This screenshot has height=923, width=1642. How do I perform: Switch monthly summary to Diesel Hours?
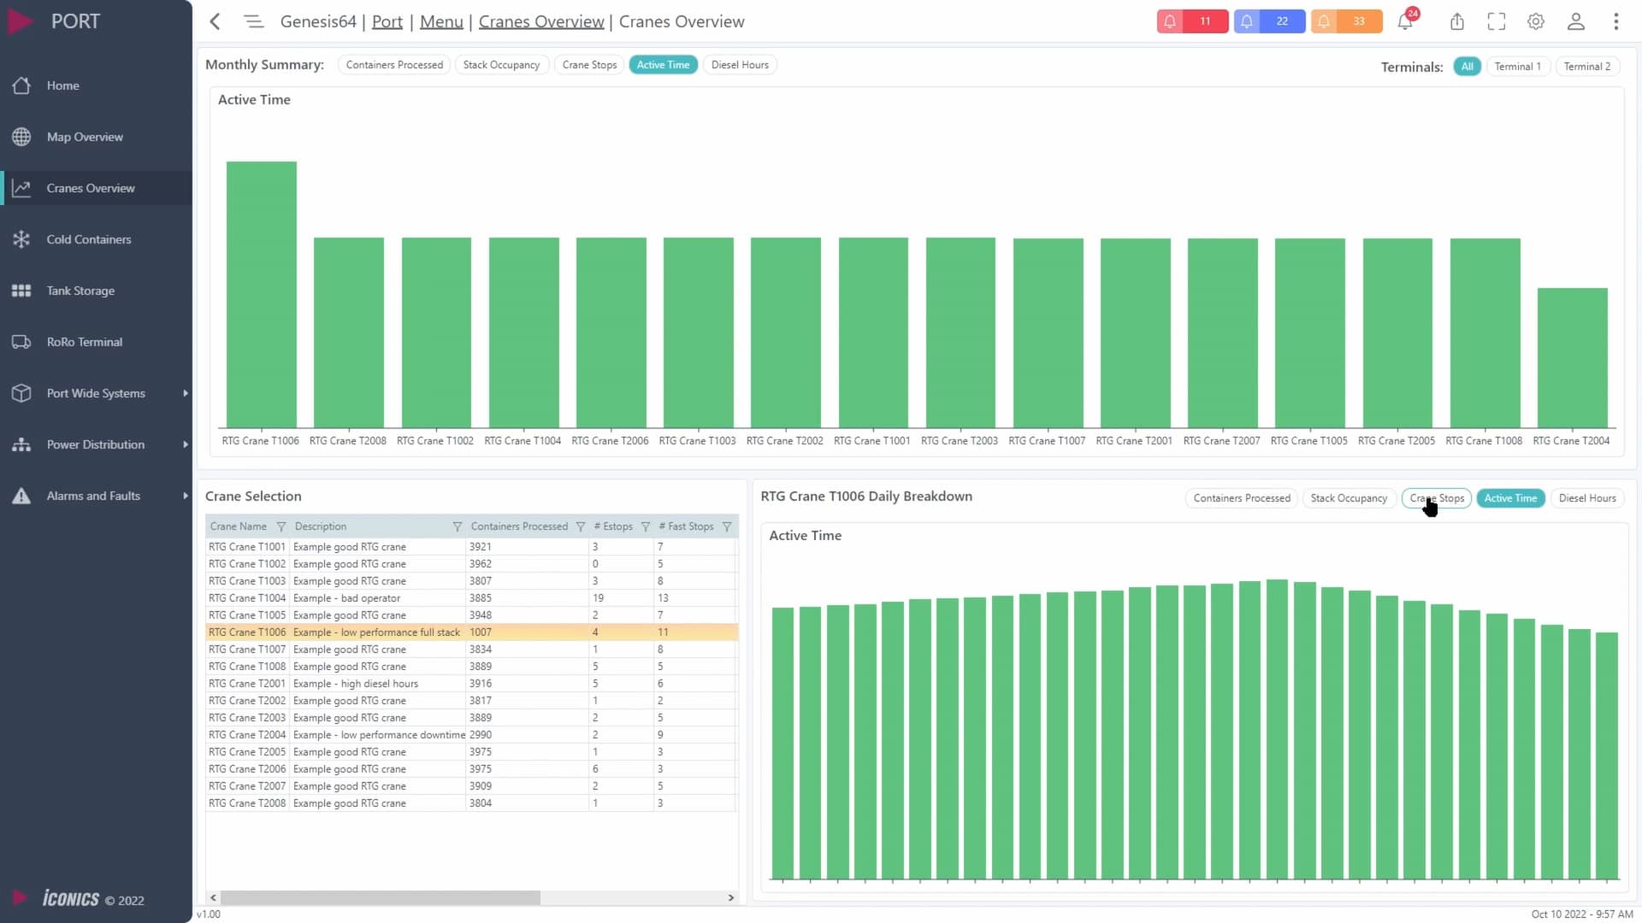tap(740, 65)
